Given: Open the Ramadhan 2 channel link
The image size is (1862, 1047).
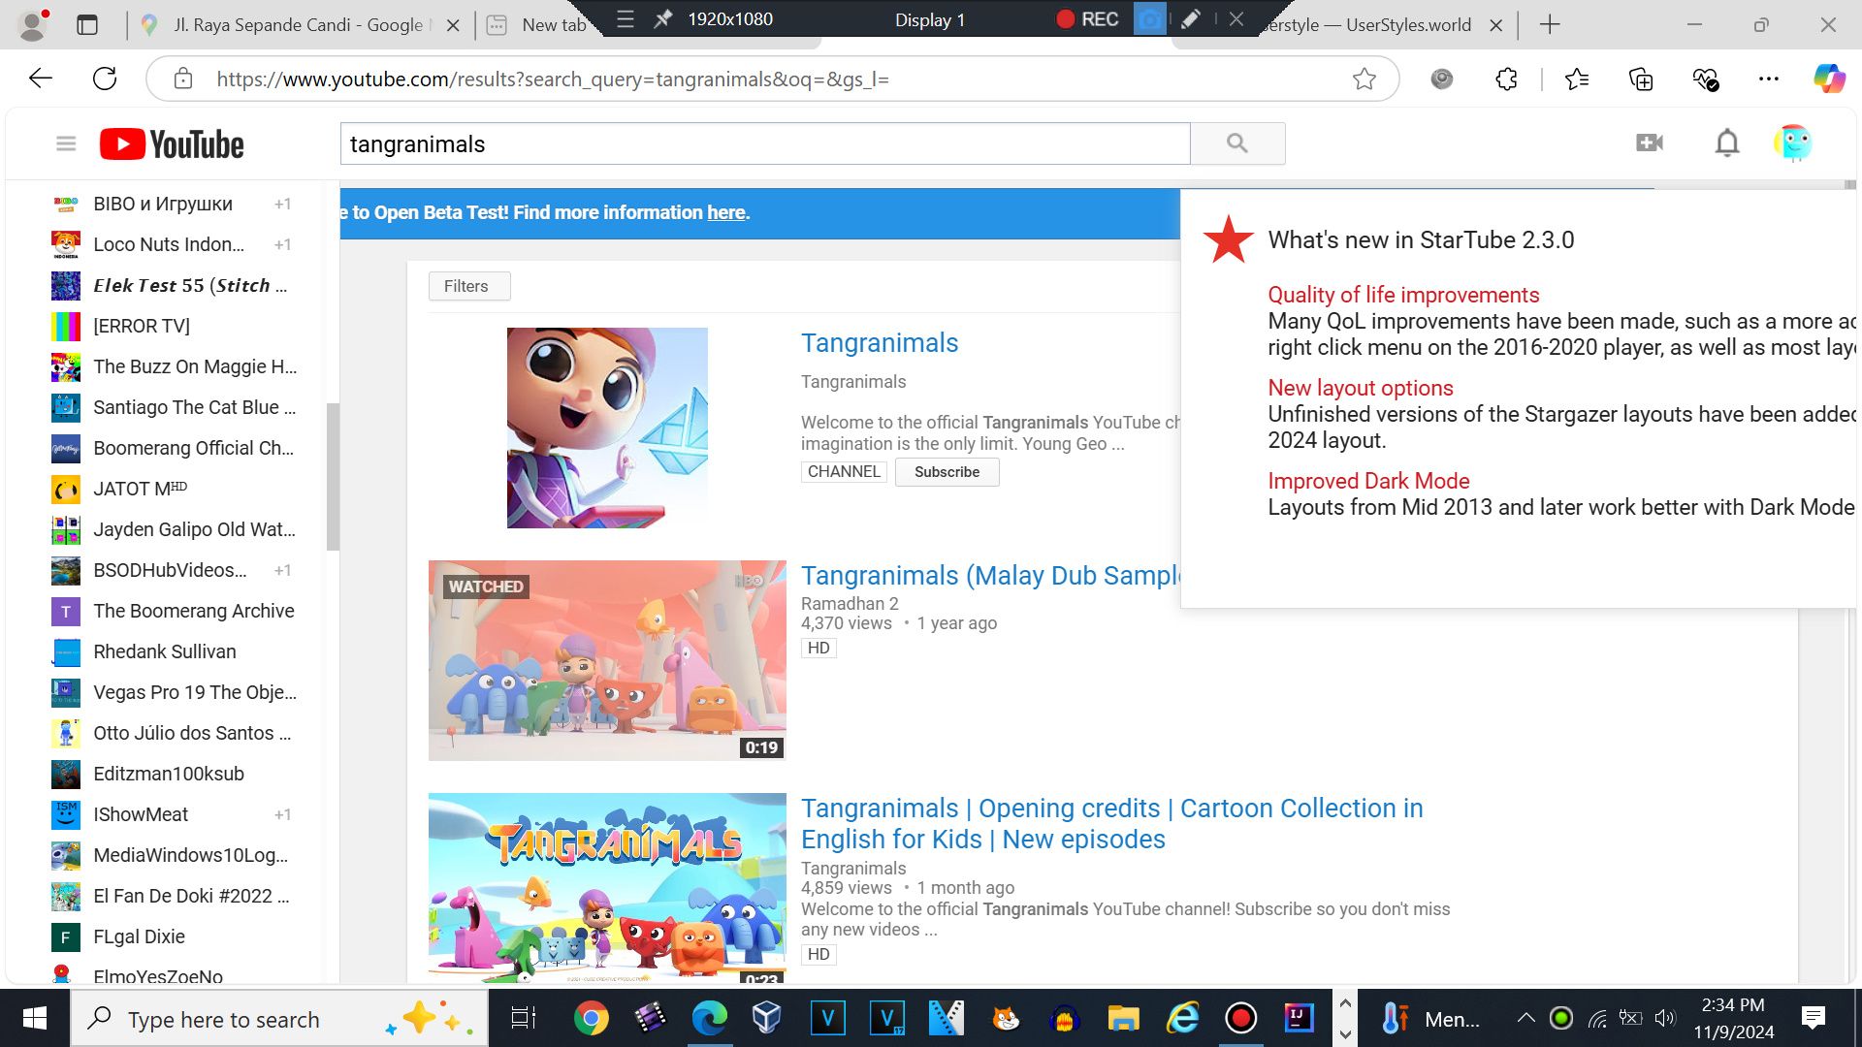Looking at the screenshot, I should coord(850,603).
